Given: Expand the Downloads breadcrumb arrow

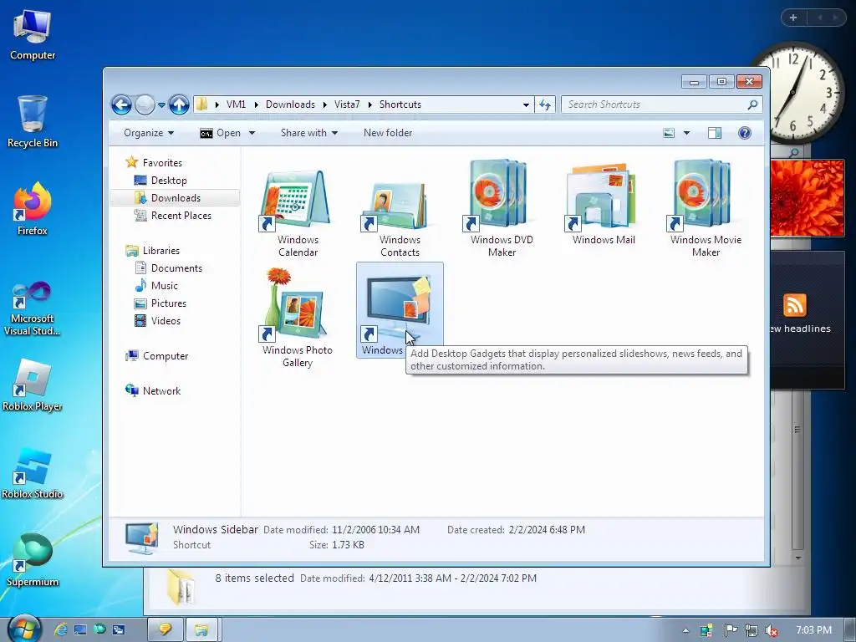Looking at the screenshot, I should pos(325,104).
